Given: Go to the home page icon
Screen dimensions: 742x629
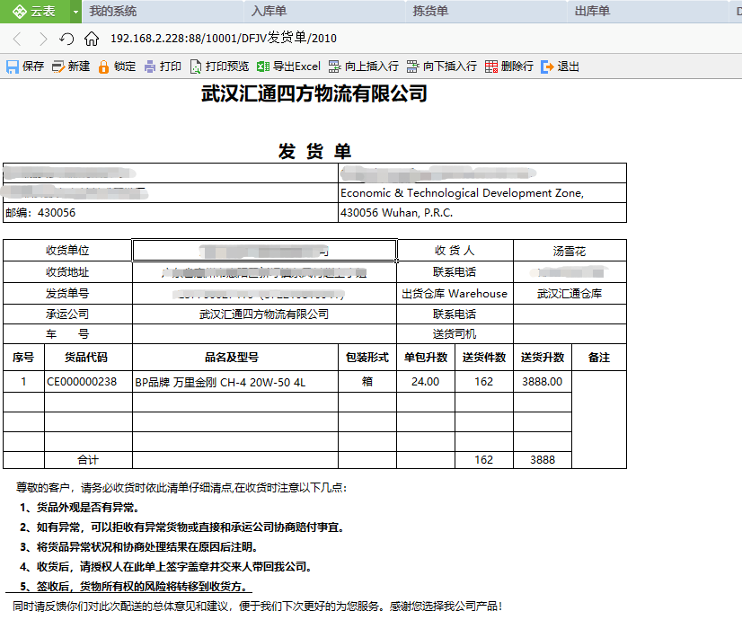Looking at the screenshot, I should pyautogui.click(x=92, y=39).
